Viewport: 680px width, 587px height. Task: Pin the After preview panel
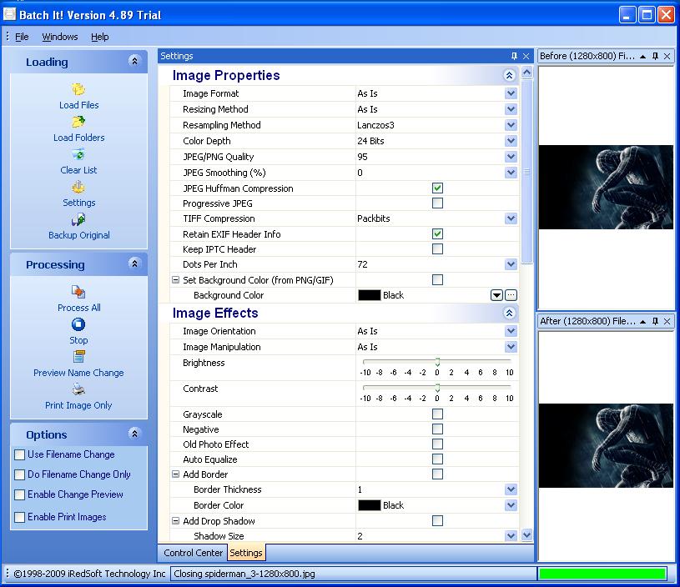(655, 321)
